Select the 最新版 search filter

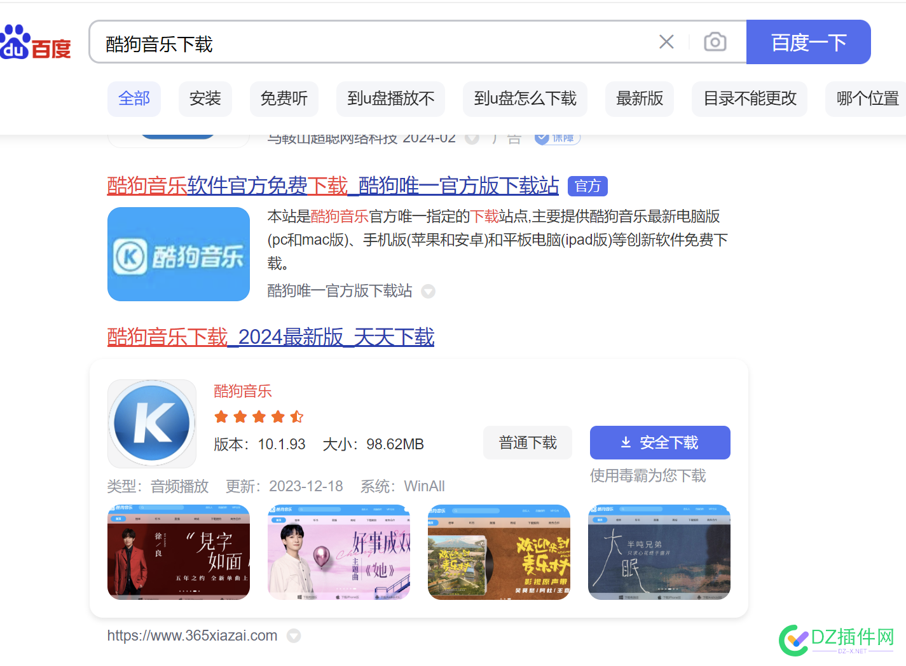[639, 99]
